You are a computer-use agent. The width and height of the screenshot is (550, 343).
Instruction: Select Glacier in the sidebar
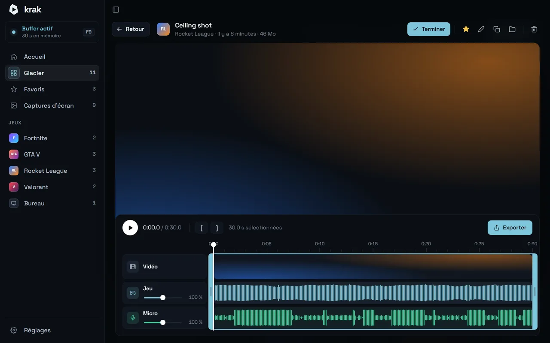pyautogui.click(x=52, y=73)
